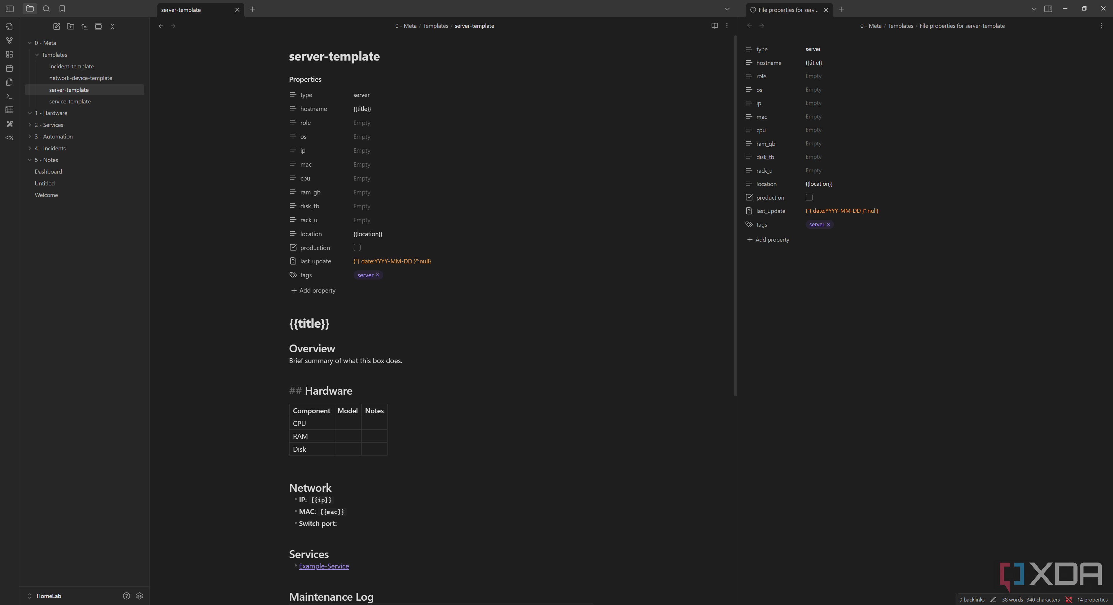The image size is (1113, 605).
Task: Open the canvas icon in the ribbon
Action: point(9,54)
